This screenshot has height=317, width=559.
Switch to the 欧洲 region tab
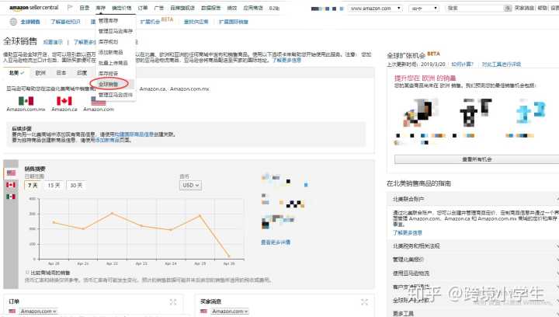coord(40,71)
